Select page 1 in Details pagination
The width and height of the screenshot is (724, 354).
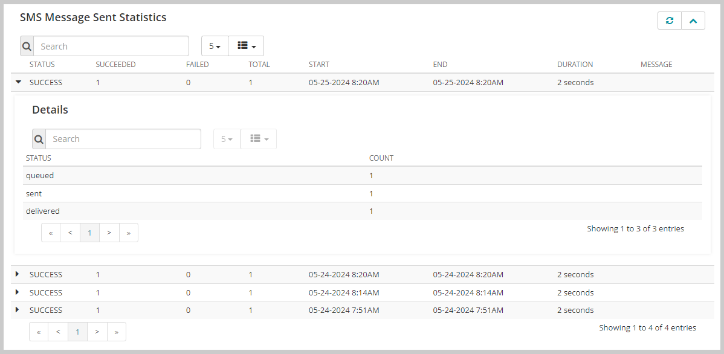[89, 233]
